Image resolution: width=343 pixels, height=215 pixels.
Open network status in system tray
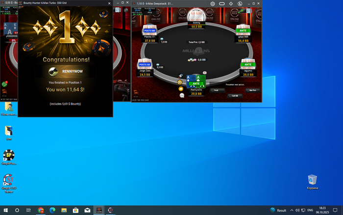[303, 210]
